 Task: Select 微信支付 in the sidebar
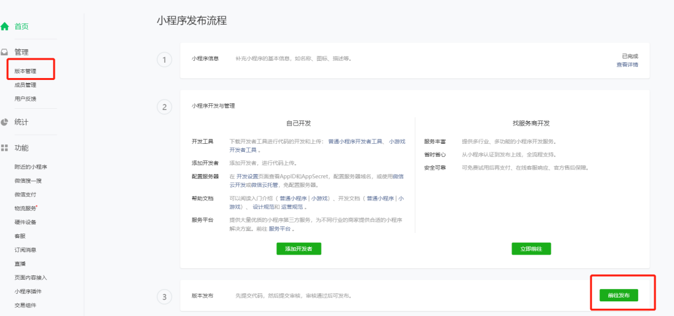pos(25,194)
